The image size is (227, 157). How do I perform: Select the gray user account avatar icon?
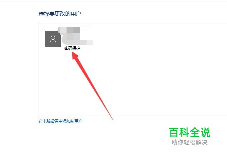pyautogui.click(x=53, y=39)
